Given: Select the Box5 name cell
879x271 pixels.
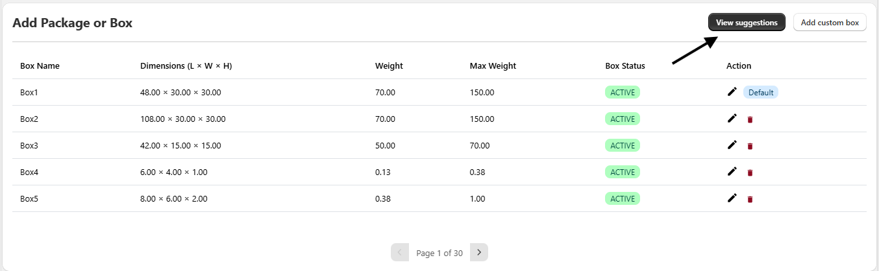Looking at the screenshot, I should pos(29,198).
